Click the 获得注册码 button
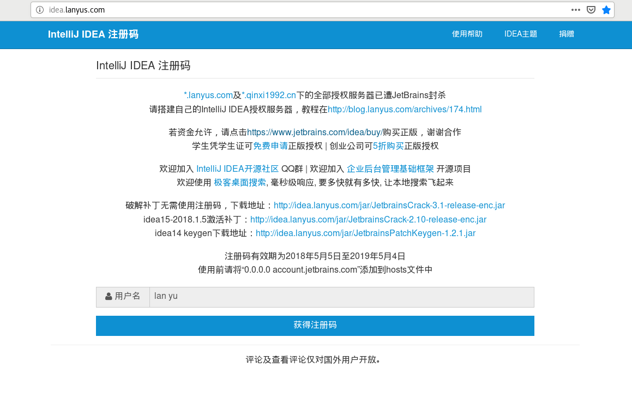Viewport: 632px width, 403px height. pyautogui.click(x=315, y=326)
